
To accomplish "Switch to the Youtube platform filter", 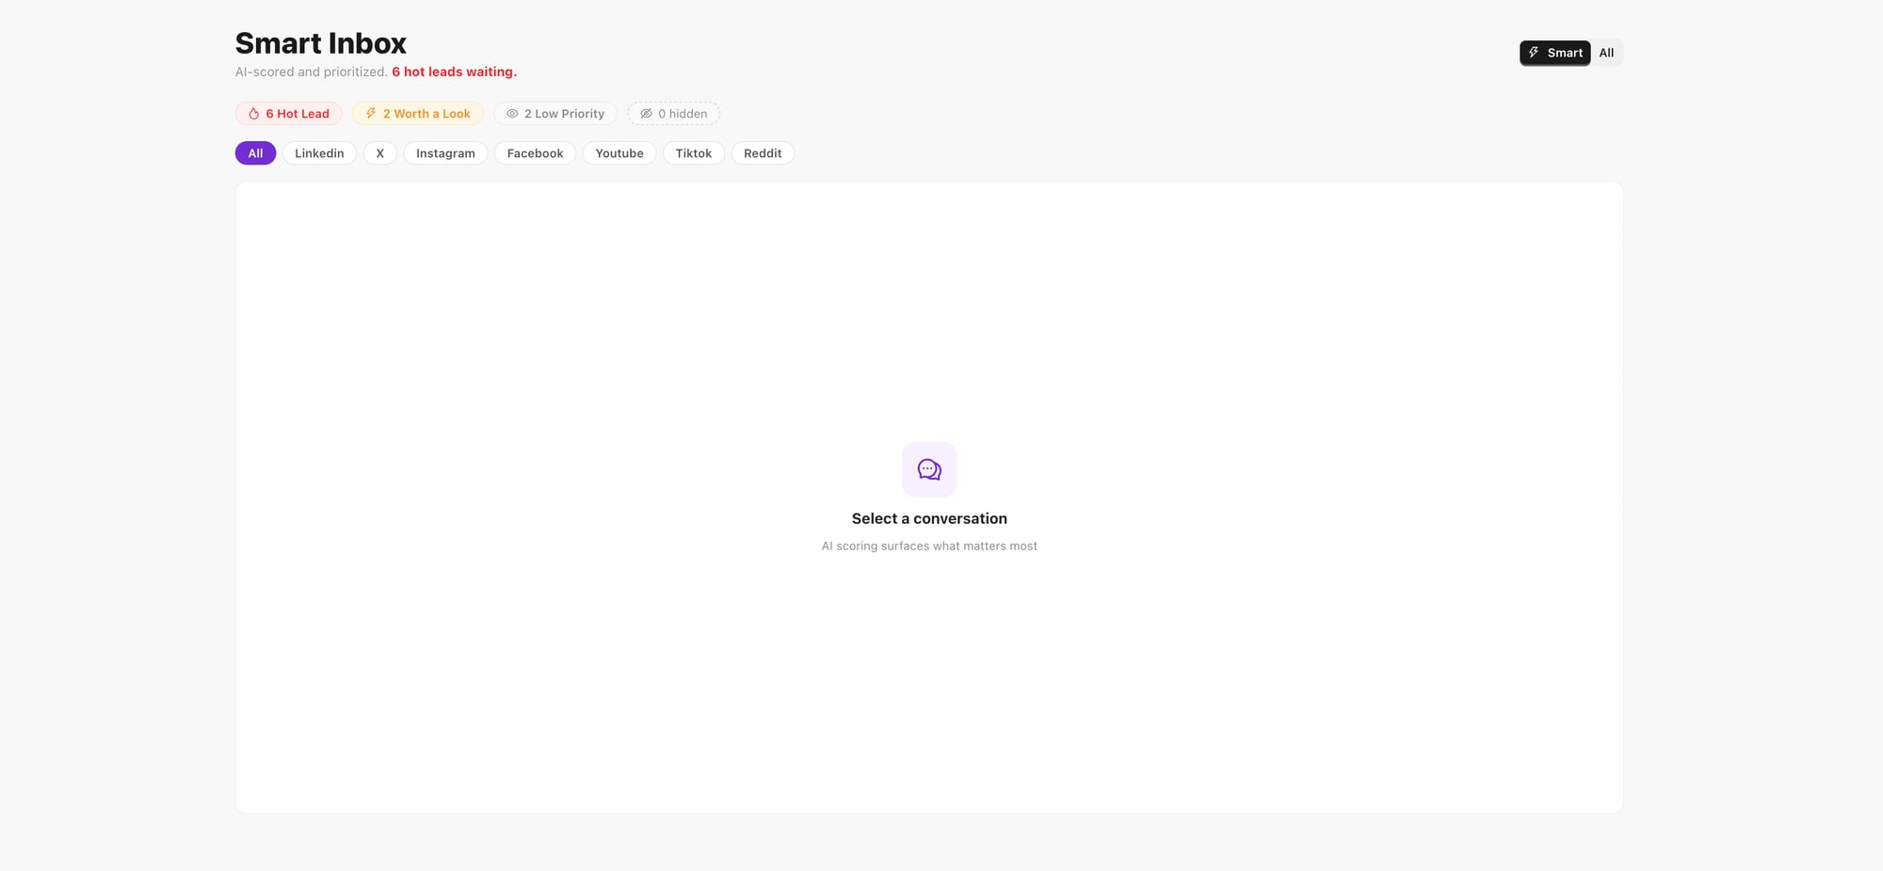I will click(x=619, y=152).
